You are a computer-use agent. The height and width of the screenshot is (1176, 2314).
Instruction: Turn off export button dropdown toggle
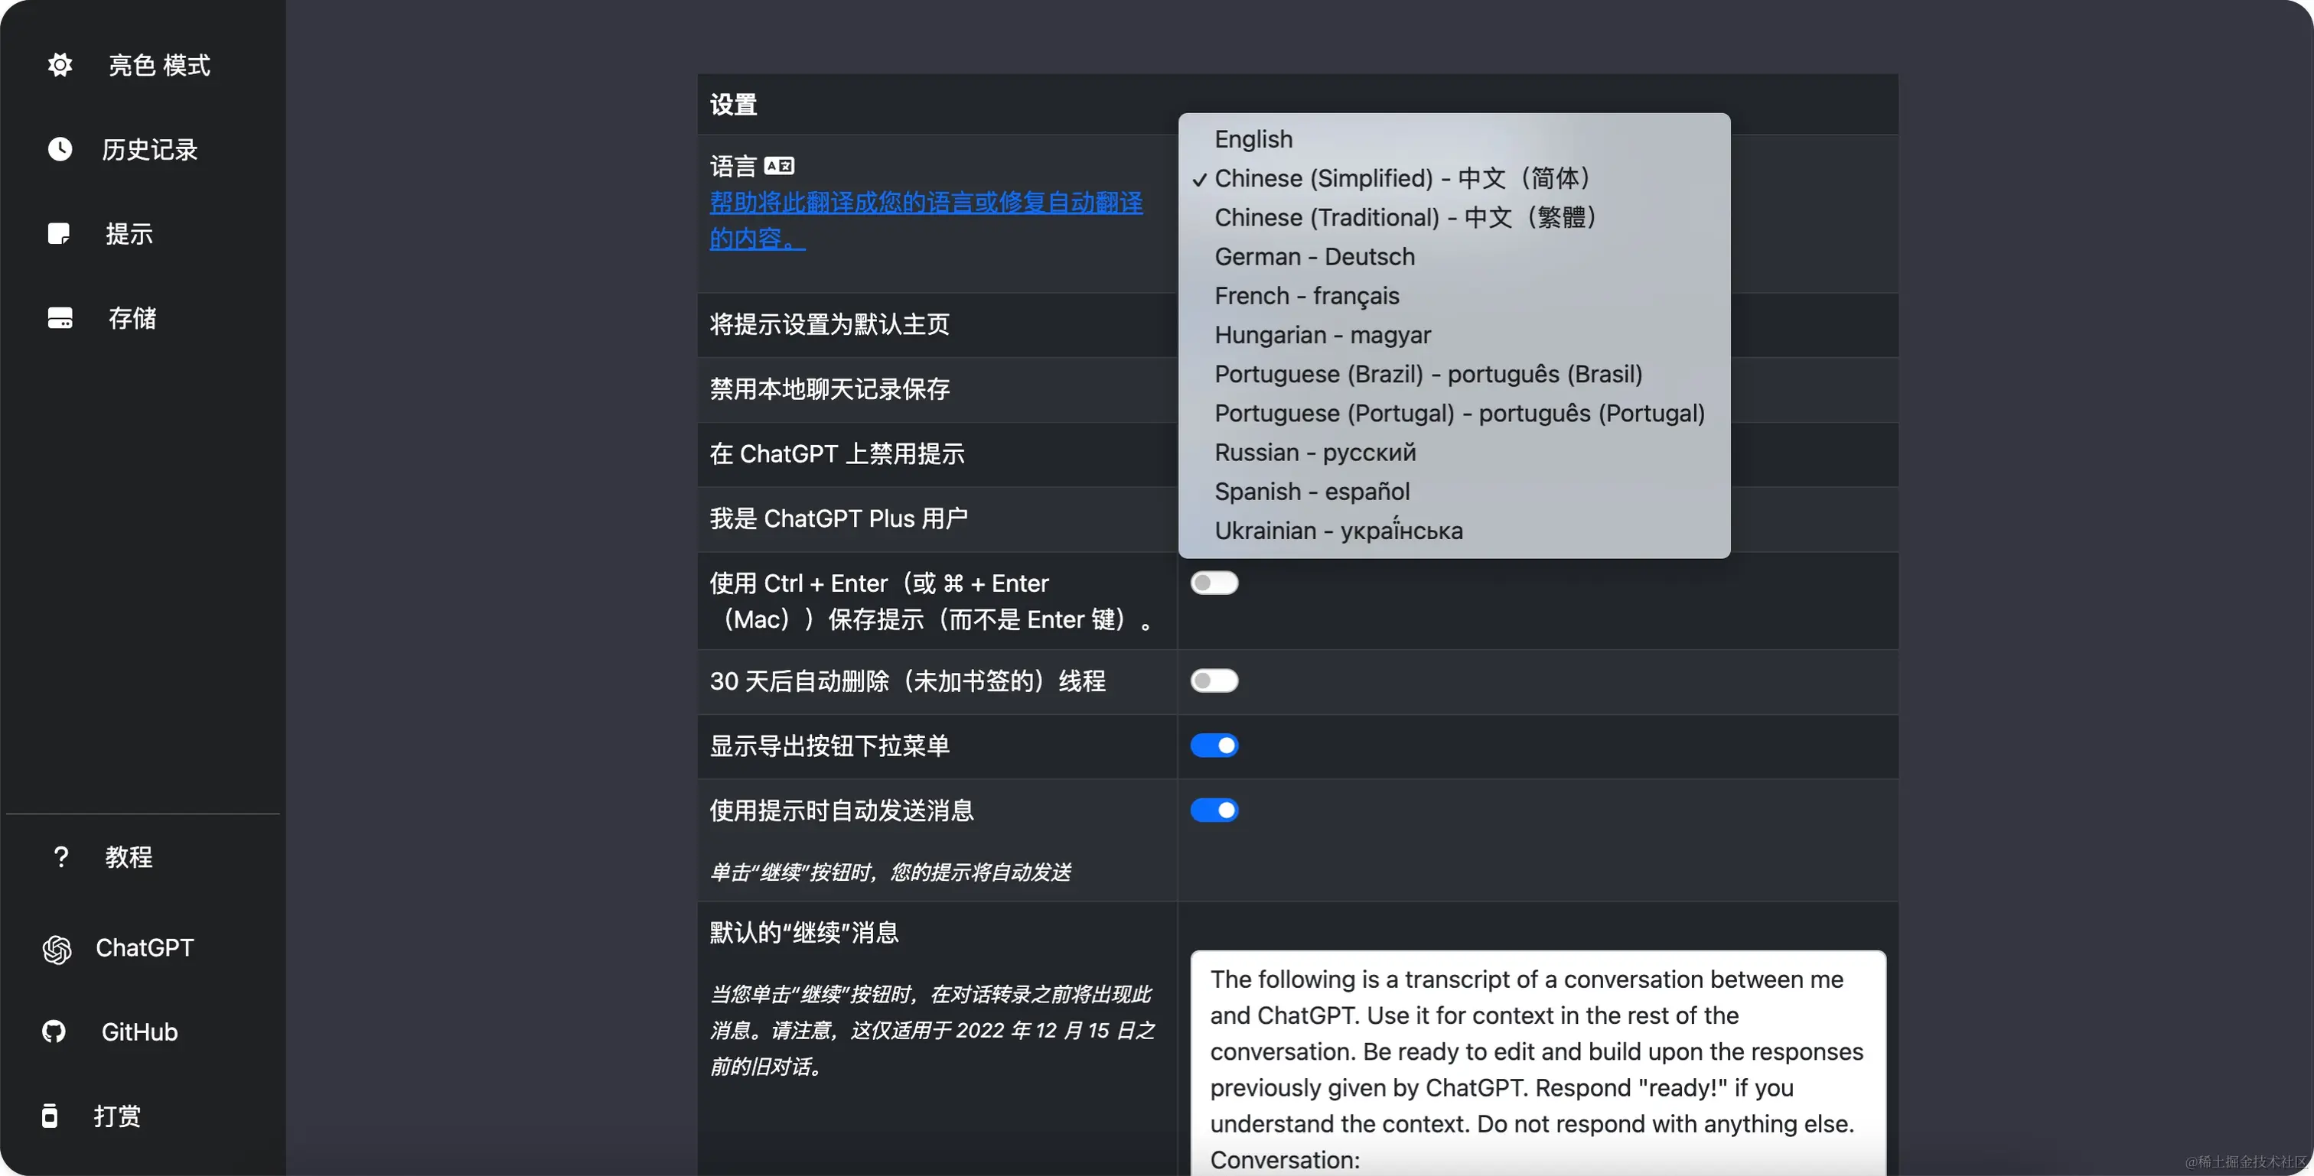tap(1214, 745)
